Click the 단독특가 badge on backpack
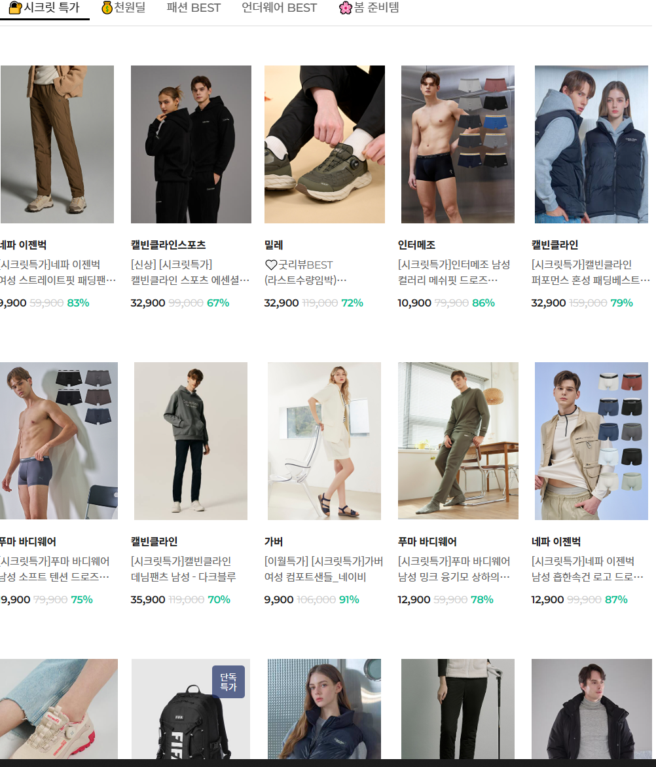 pyautogui.click(x=228, y=682)
